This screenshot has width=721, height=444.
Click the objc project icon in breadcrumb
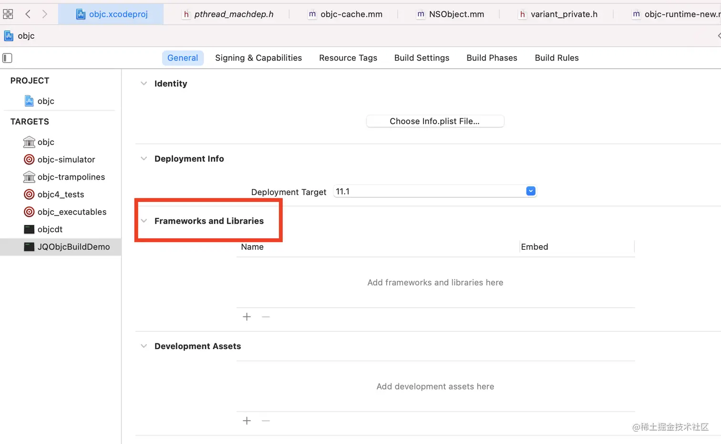coord(9,36)
